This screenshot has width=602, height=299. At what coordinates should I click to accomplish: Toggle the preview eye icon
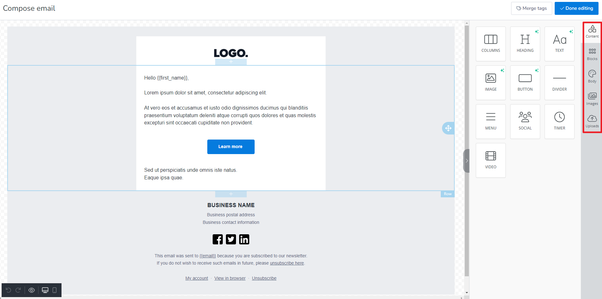pos(32,290)
